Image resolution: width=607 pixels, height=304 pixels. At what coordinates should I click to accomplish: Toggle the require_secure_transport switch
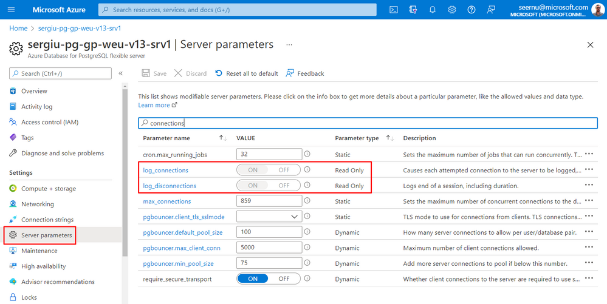[268, 279]
